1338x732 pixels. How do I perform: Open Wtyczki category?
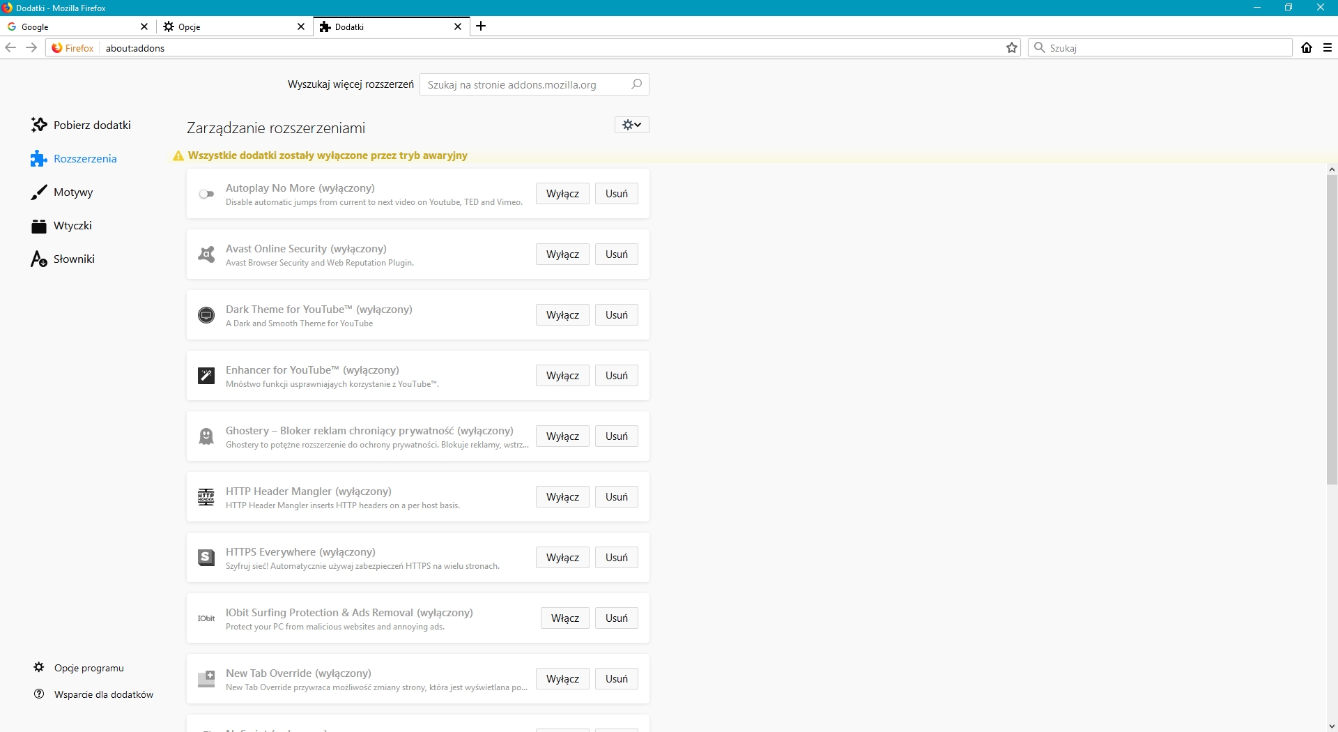pyautogui.click(x=62, y=226)
